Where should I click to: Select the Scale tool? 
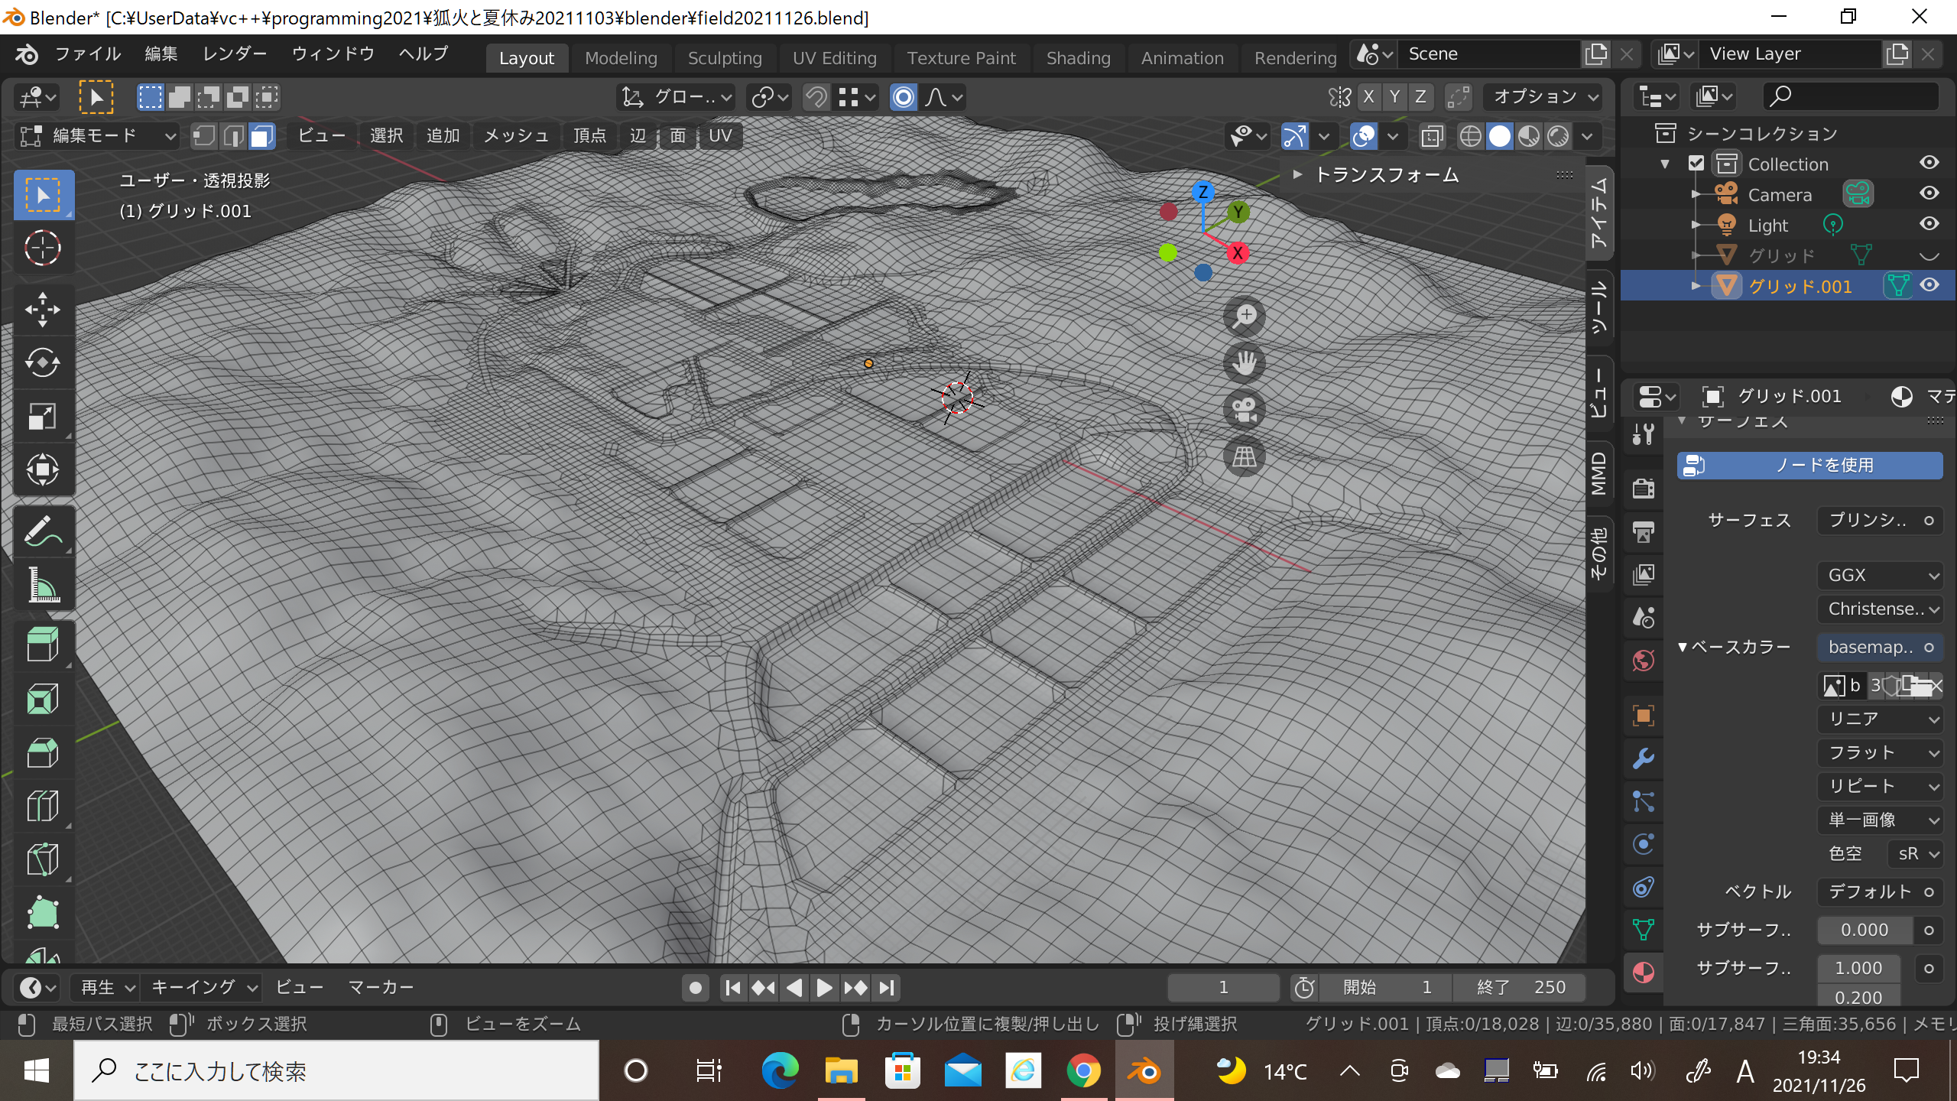[x=43, y=417]
